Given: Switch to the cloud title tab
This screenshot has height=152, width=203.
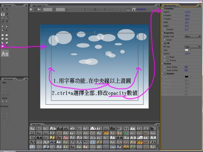Looking at the screenshot, I should pyautogui.click(x=37, y=5).
